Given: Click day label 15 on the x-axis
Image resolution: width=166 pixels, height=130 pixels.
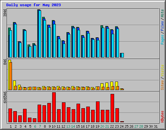Looking at the screenshot, I should point(78,126).
